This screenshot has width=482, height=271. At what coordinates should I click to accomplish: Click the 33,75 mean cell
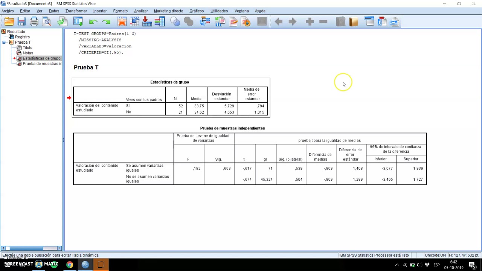coord(199,106)
